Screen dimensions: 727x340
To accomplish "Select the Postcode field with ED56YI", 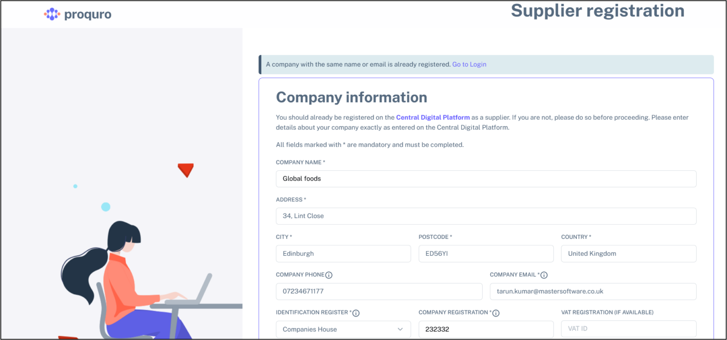I will (x=486, y=253).
